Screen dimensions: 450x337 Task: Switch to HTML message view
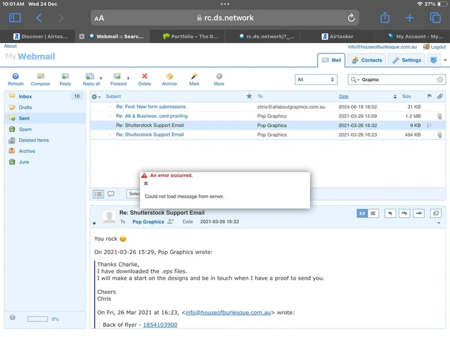click(362, 213)
